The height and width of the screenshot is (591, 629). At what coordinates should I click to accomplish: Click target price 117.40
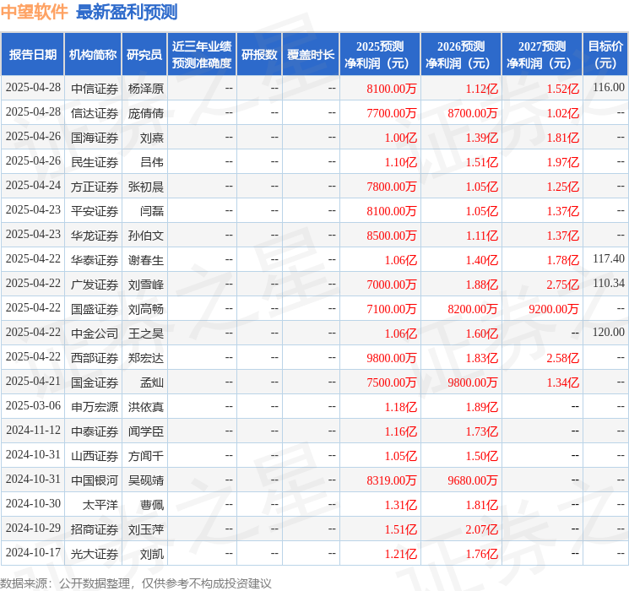coord(609,258)
